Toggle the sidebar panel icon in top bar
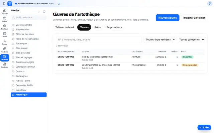214x133 pixels. (x=4, y=4)
